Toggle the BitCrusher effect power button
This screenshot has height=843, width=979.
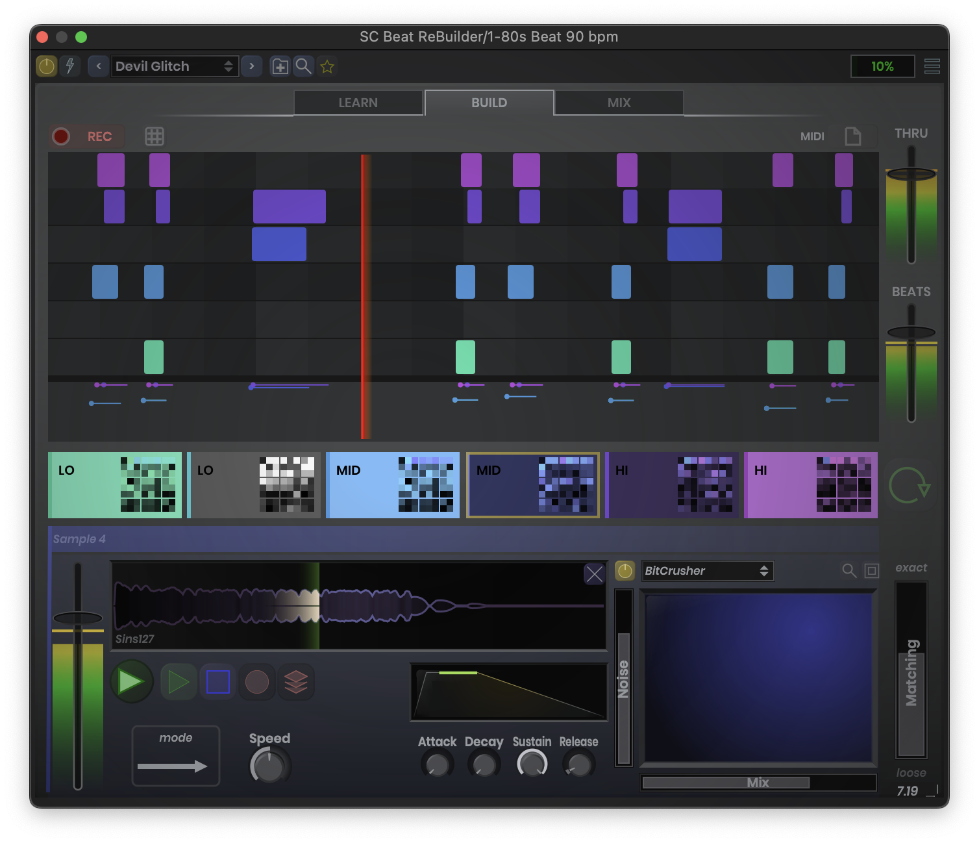[625, 571]
